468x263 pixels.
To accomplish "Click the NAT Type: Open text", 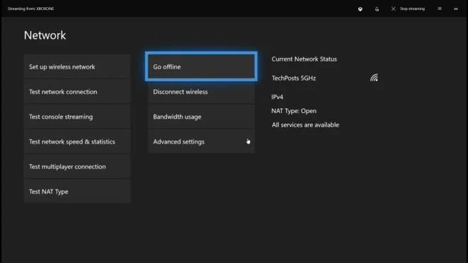I will [294, 111].
